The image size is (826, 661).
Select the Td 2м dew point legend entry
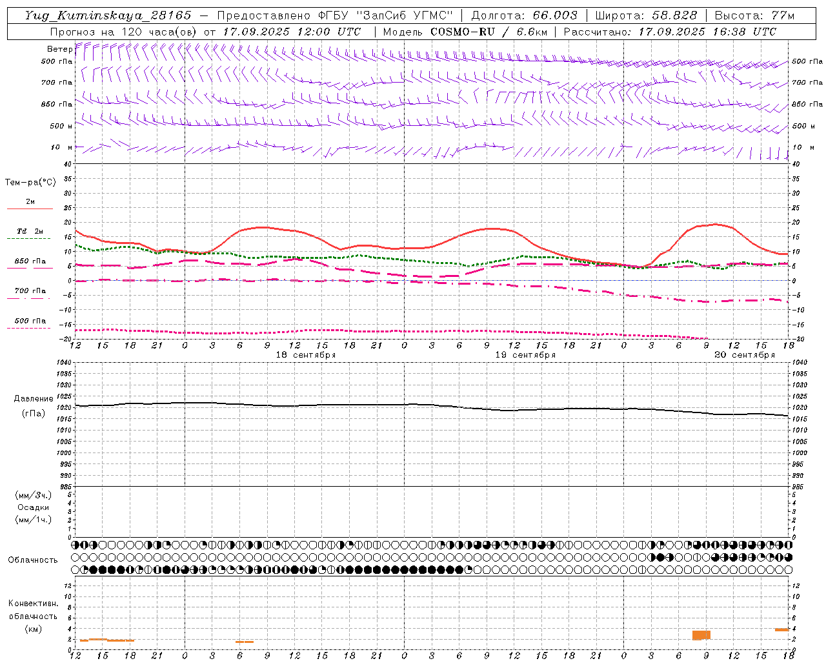(x=30, y=231)
